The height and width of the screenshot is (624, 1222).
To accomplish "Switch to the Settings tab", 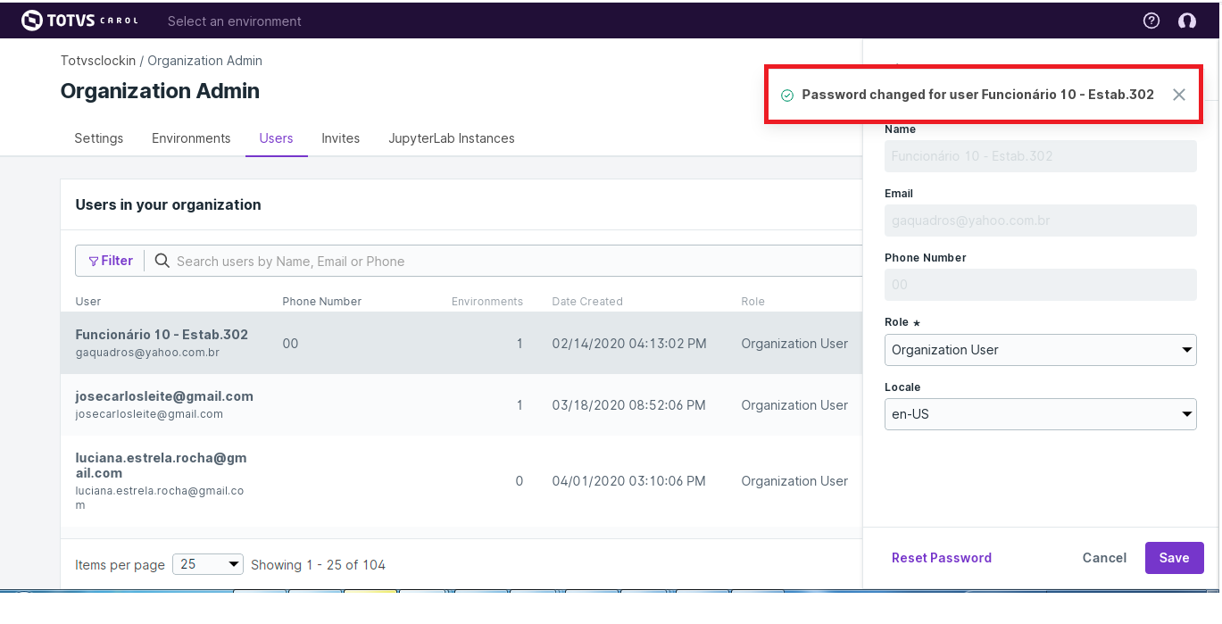I will 99,138.
